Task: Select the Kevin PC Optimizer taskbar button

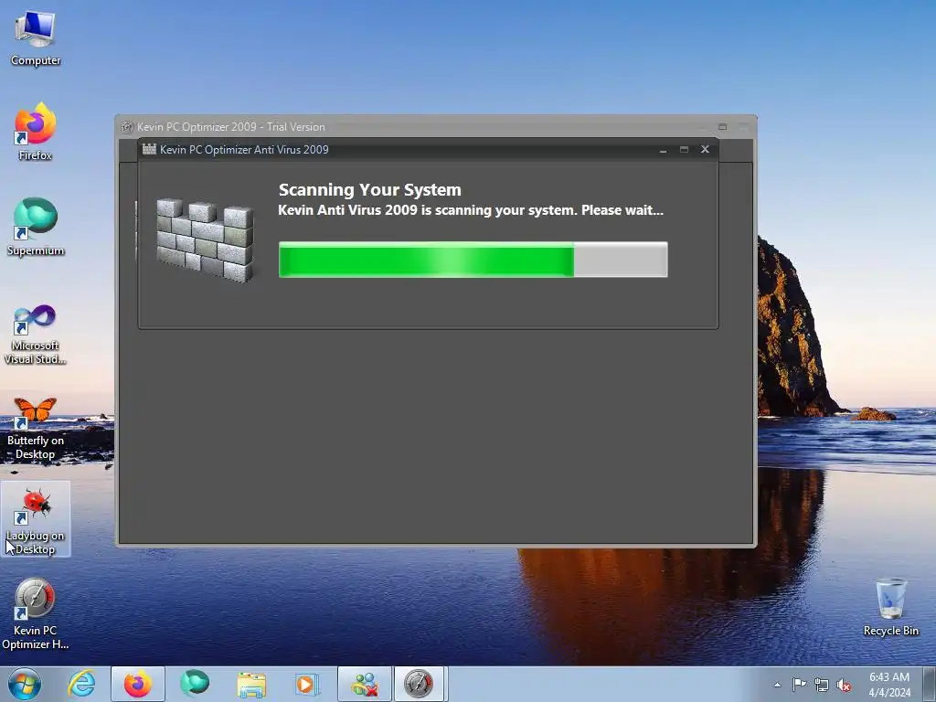Action: coord(419,684)
